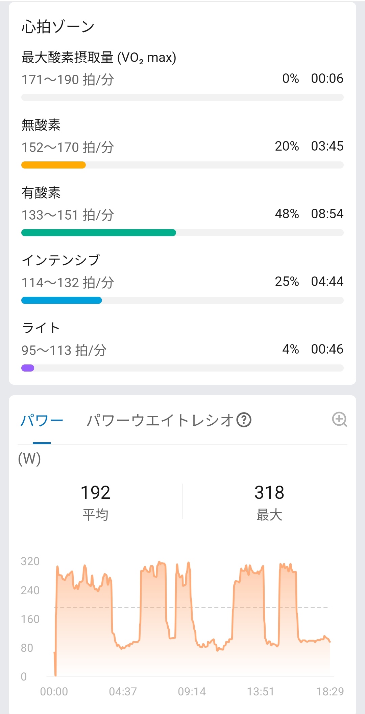Tap the orange 無酸素 zone progress bar
The width and height of the screenshot is (365, 714).
coord(53,165)
